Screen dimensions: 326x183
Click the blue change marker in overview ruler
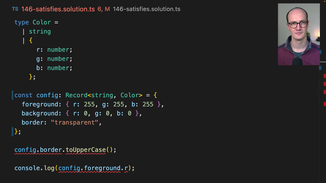pyautogui.click(x=320, y=68)
